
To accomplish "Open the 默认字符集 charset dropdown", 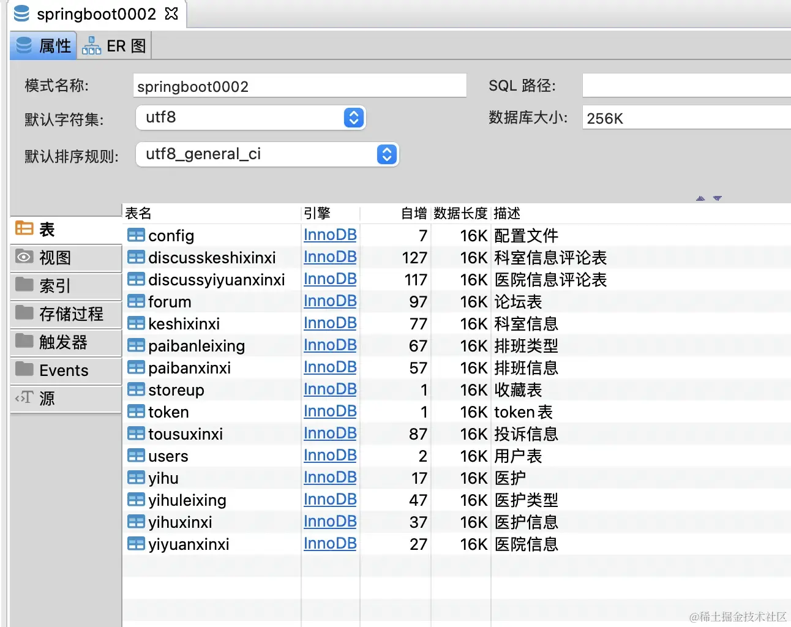I will [354, 118].
